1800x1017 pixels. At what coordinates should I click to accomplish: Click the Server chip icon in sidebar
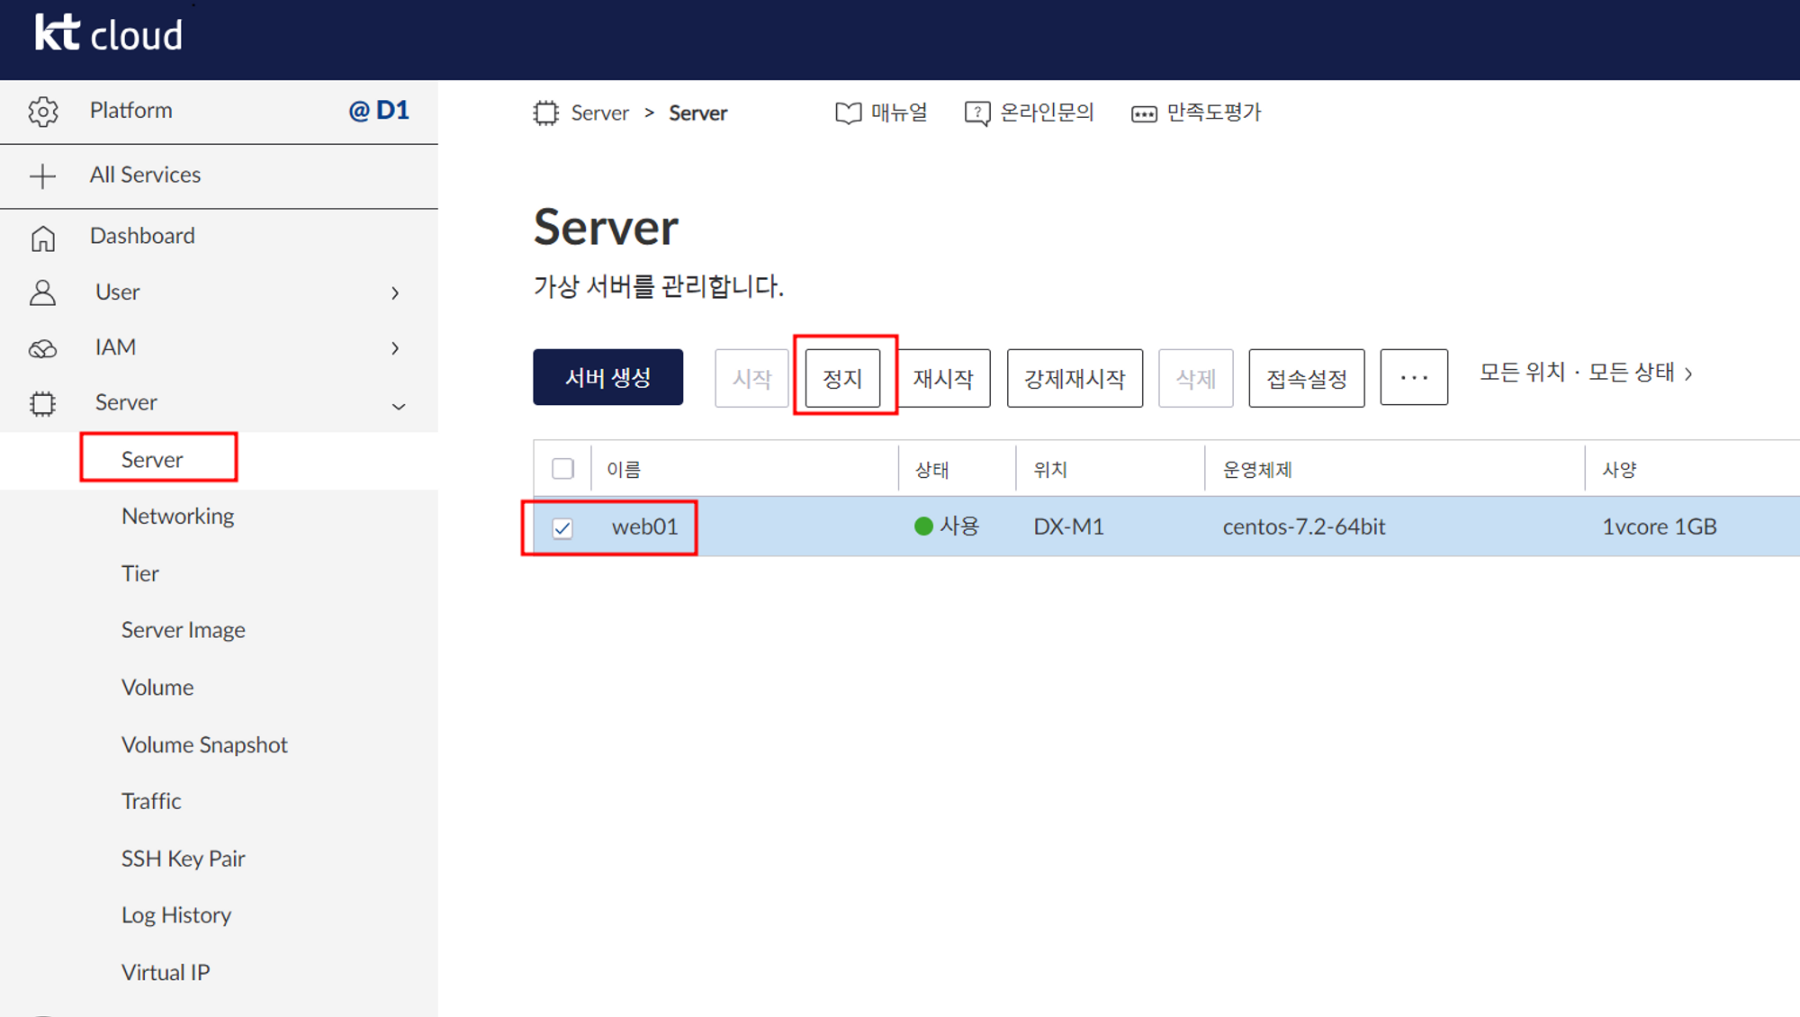tap(42, 403)
